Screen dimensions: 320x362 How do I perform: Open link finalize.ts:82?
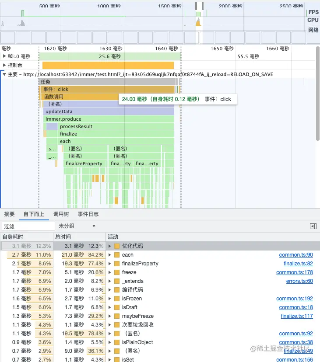(298, 264)
